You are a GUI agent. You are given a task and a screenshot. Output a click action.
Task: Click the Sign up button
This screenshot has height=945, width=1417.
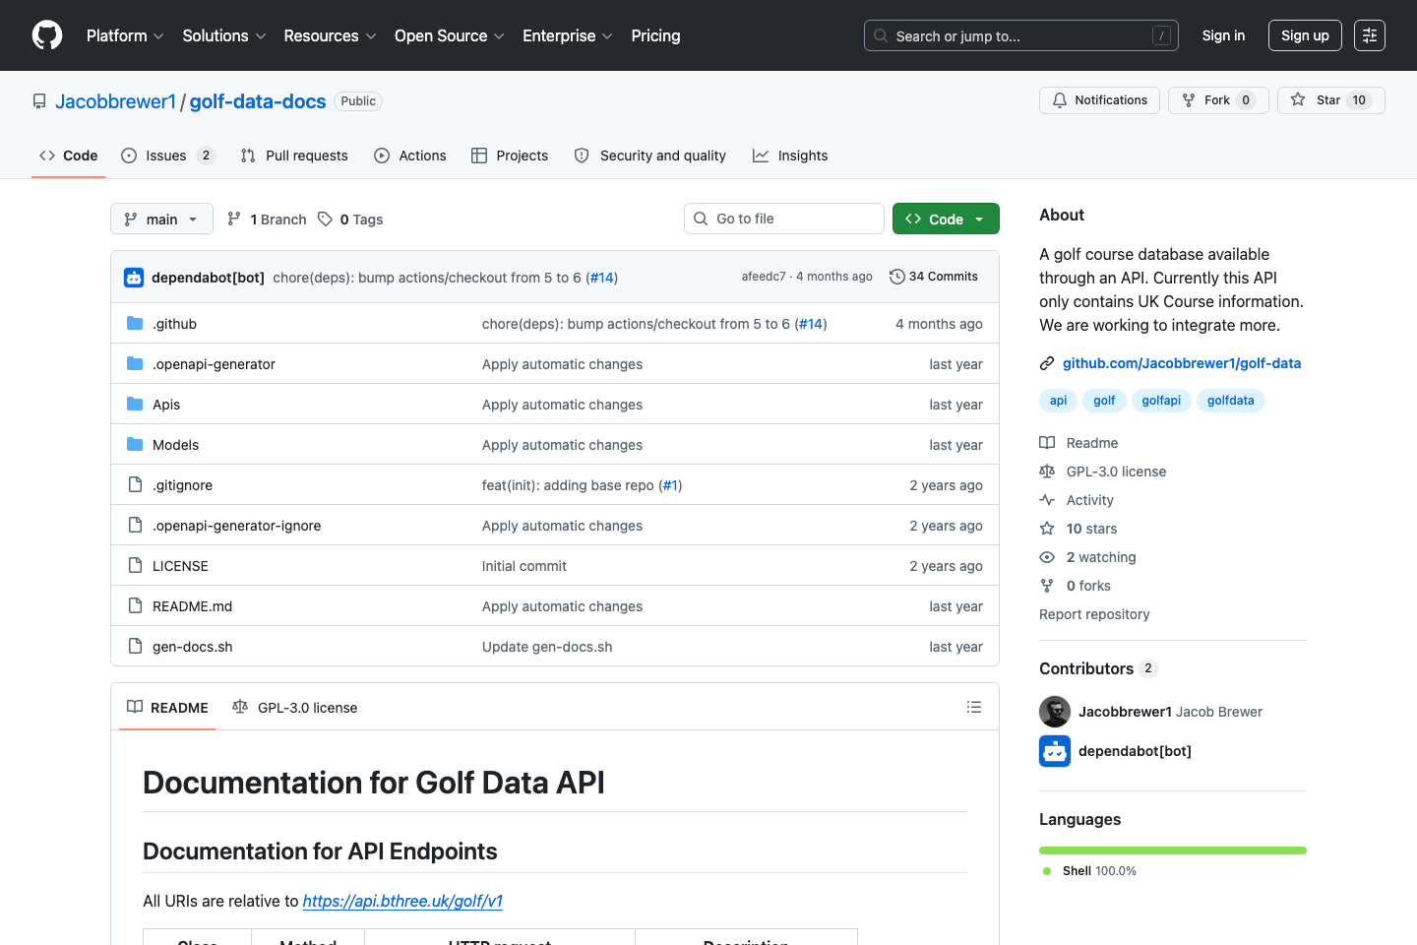[x=1305, y=35]
